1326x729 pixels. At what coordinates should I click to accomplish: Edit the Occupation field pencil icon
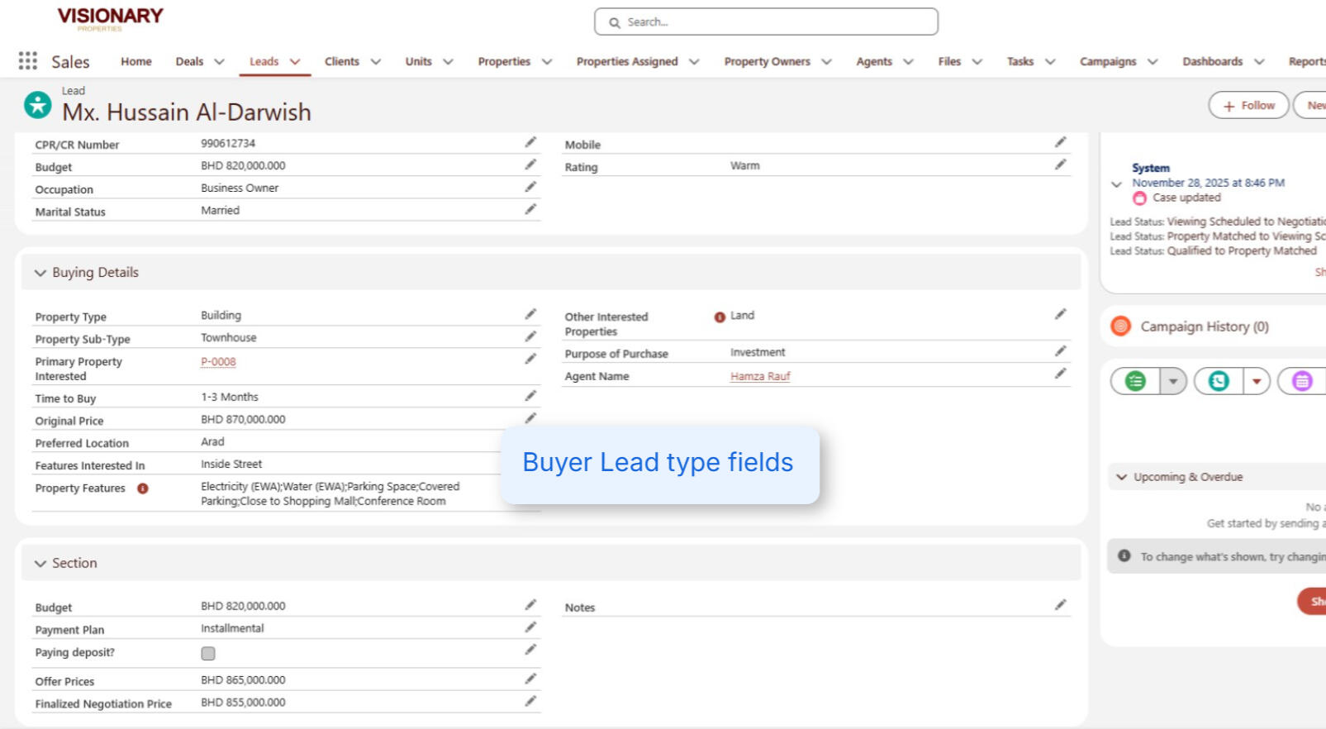(x=530, y=188)
